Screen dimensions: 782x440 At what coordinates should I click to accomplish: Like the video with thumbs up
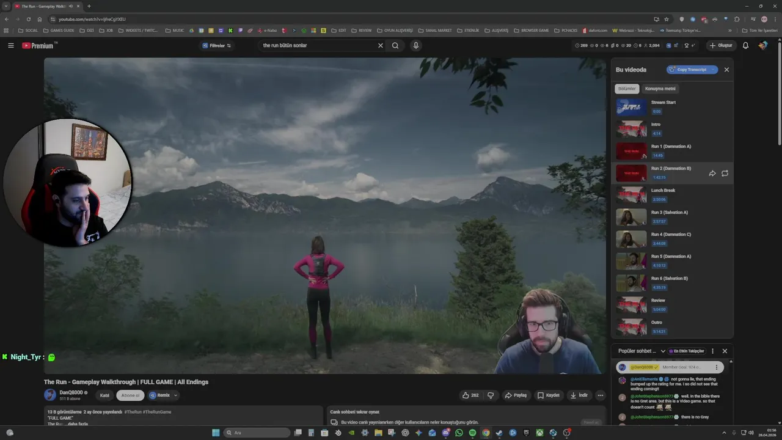point(470,395)
